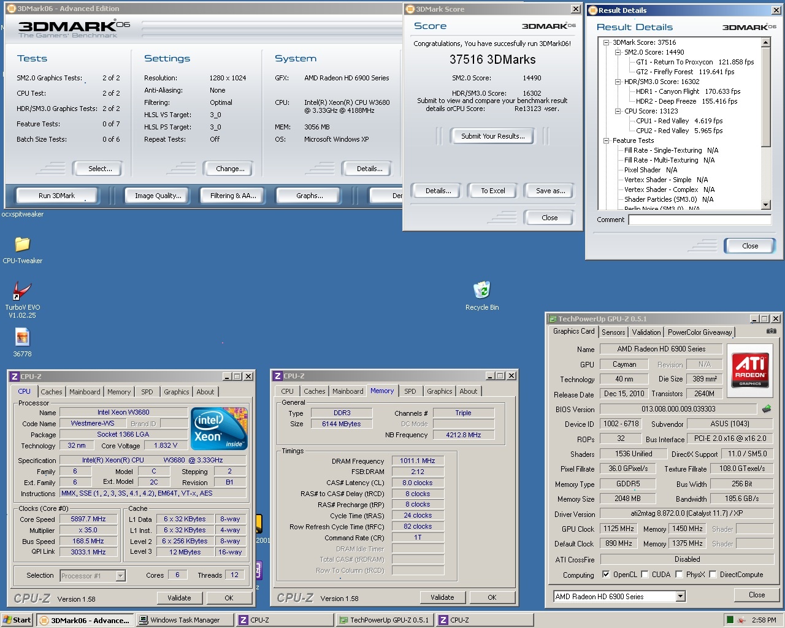Image resolution: width=785 pixels, height=628 pixels.
Task: Click the GPU-Z BIOS save chip icon
Action: [767, 408]
